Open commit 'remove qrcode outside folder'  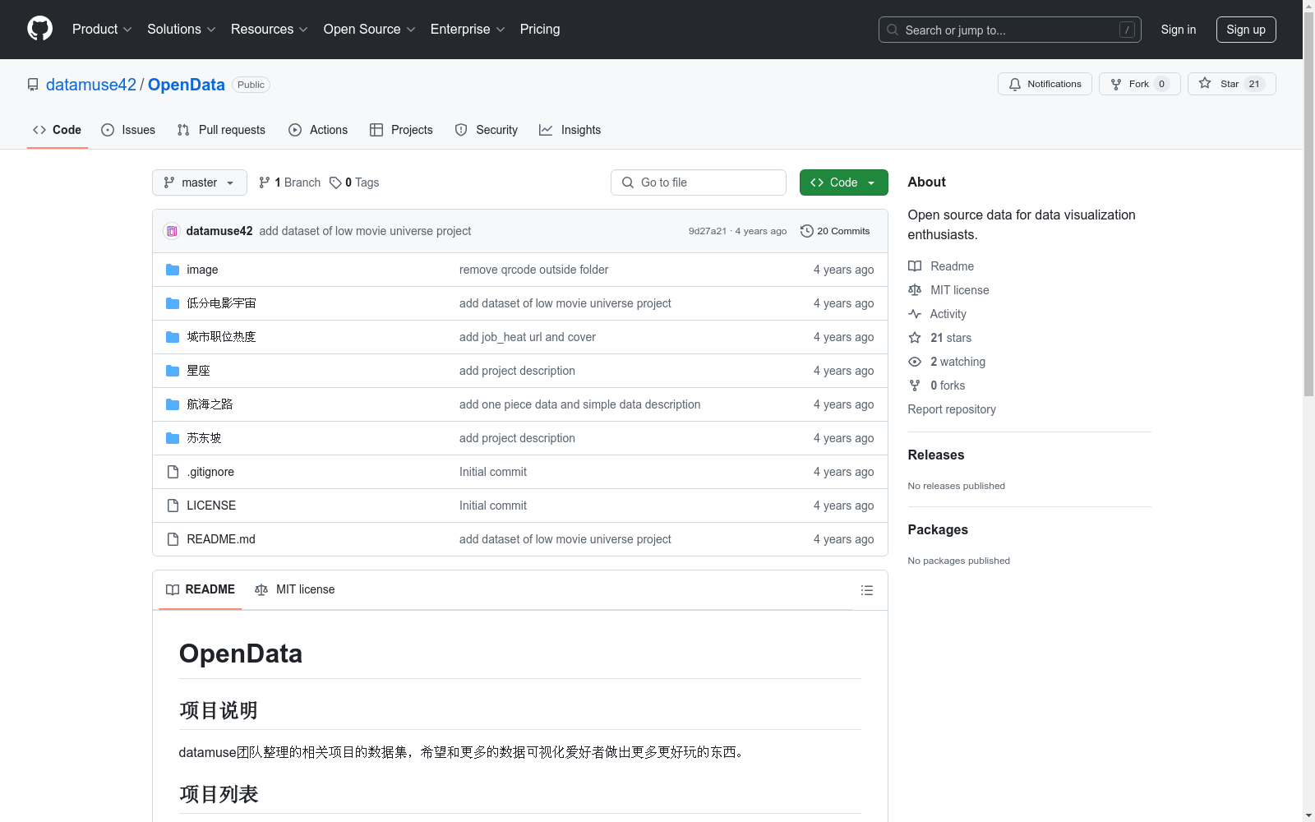534,270
